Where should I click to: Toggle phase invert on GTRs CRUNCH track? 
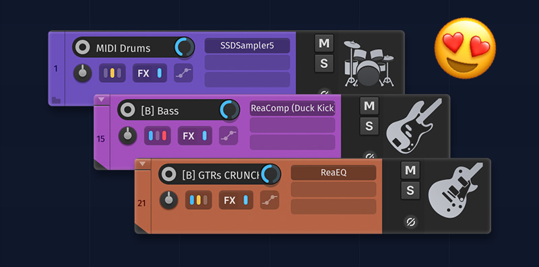(410, 222)
